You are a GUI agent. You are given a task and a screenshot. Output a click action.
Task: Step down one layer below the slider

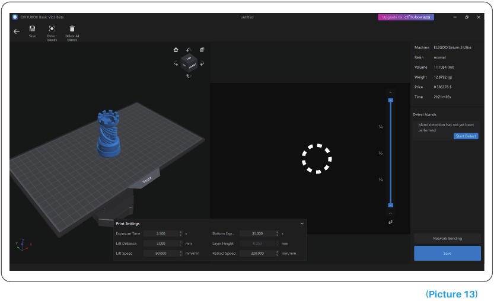(x=390, y=213)
